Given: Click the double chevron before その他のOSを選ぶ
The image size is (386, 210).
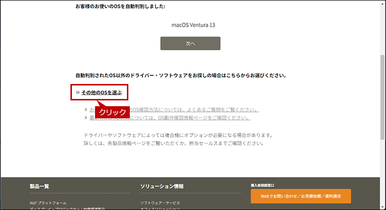Looking at the screenshot, I should pyautogui.click(x=78, y=93).
